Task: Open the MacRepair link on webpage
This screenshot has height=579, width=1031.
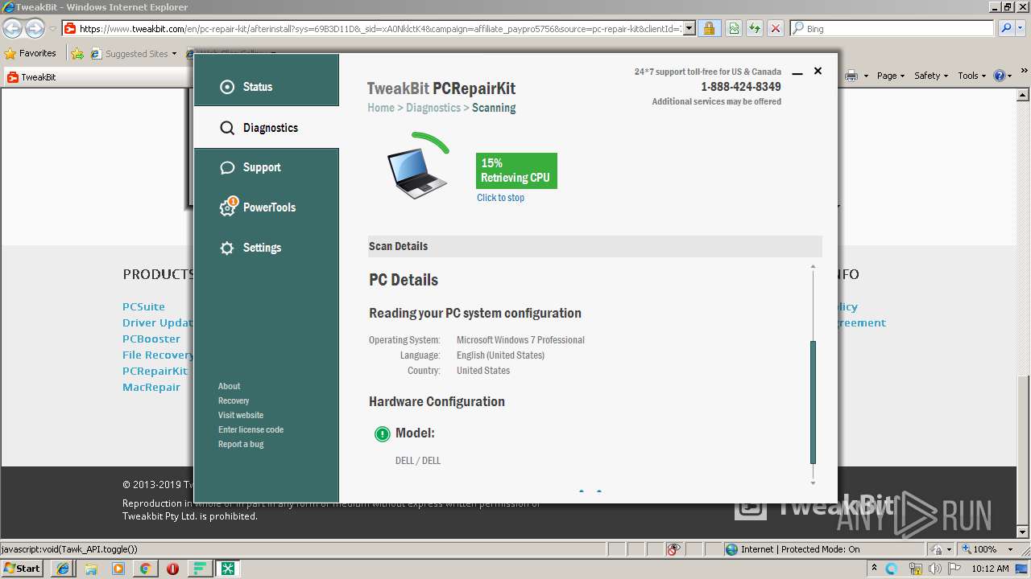Action: click(x=151, y=387)
